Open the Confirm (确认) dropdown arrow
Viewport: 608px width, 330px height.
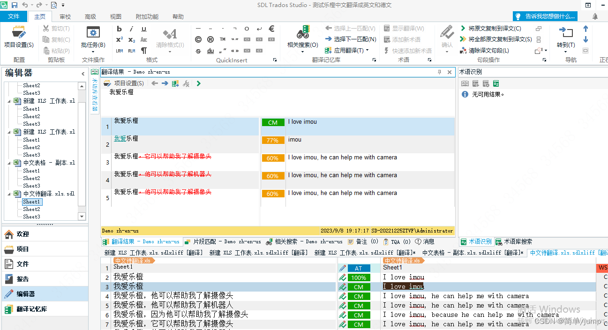point(447,52)
